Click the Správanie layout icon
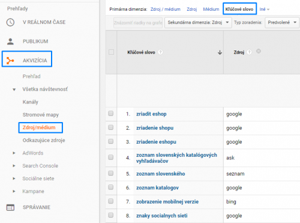Viewport: 300px width, 223px height. click(x=10, y=207)
